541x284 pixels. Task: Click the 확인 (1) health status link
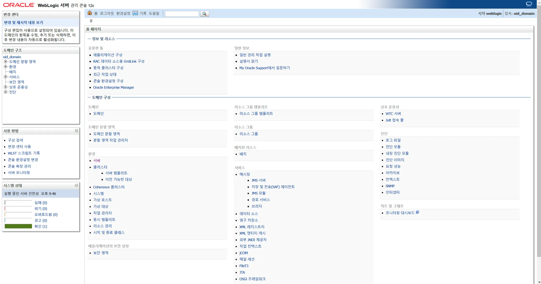tap(41, 226)
